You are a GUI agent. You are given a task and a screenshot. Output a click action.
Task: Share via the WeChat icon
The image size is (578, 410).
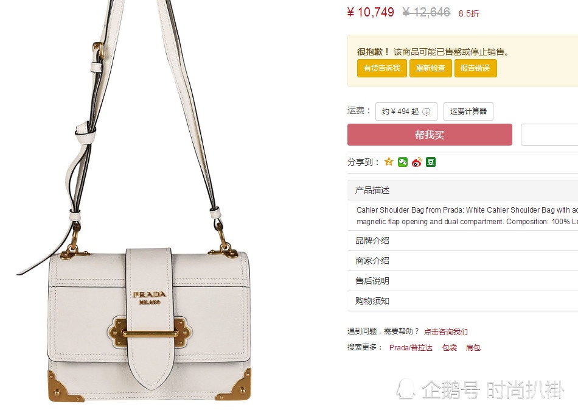(403, 162)
